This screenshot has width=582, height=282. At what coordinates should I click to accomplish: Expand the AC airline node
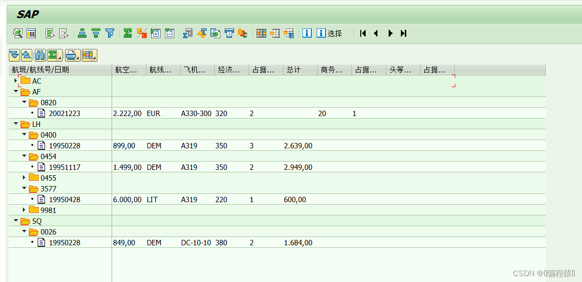click(15, 80)
